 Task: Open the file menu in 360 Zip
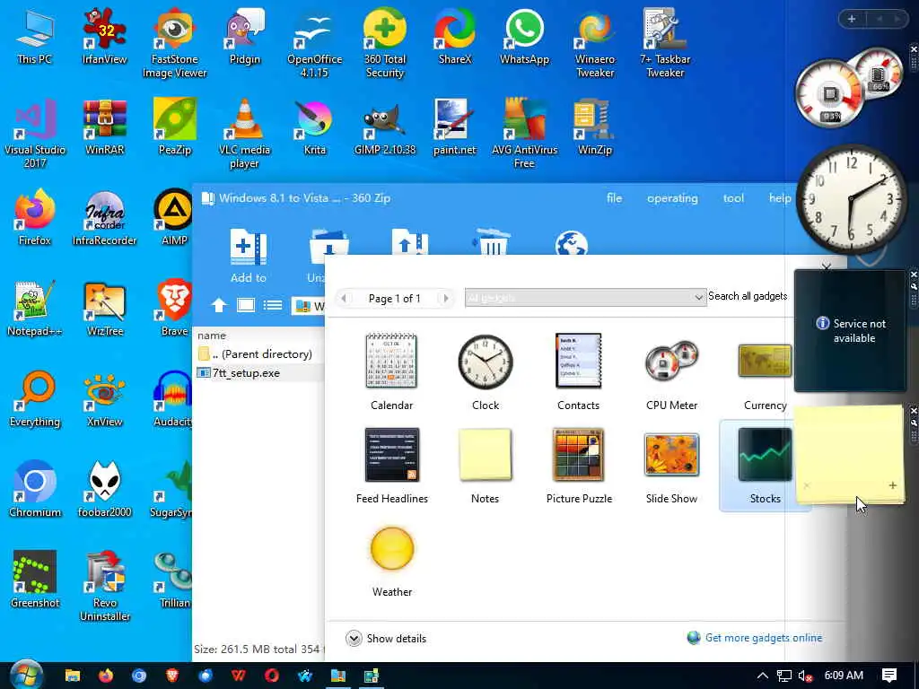pyautogui.click(x=614, y=198)
